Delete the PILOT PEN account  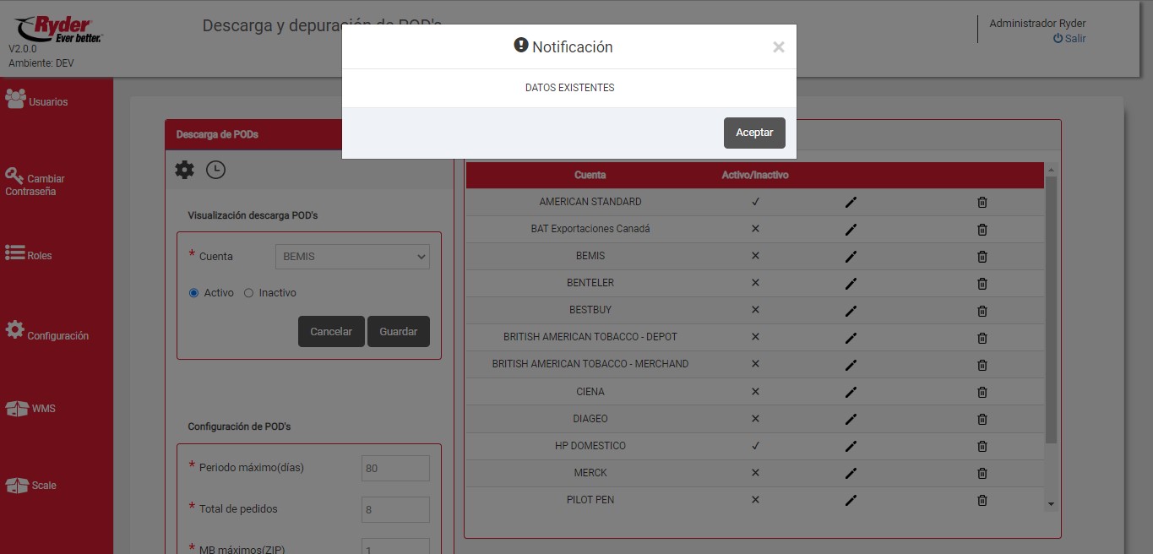982,500
